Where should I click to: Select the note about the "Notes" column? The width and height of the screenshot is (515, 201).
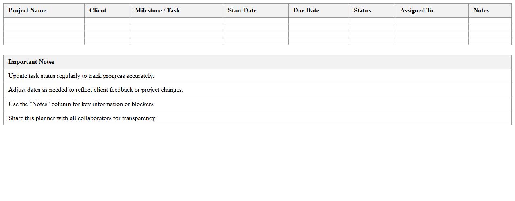(x=82, y=104)
